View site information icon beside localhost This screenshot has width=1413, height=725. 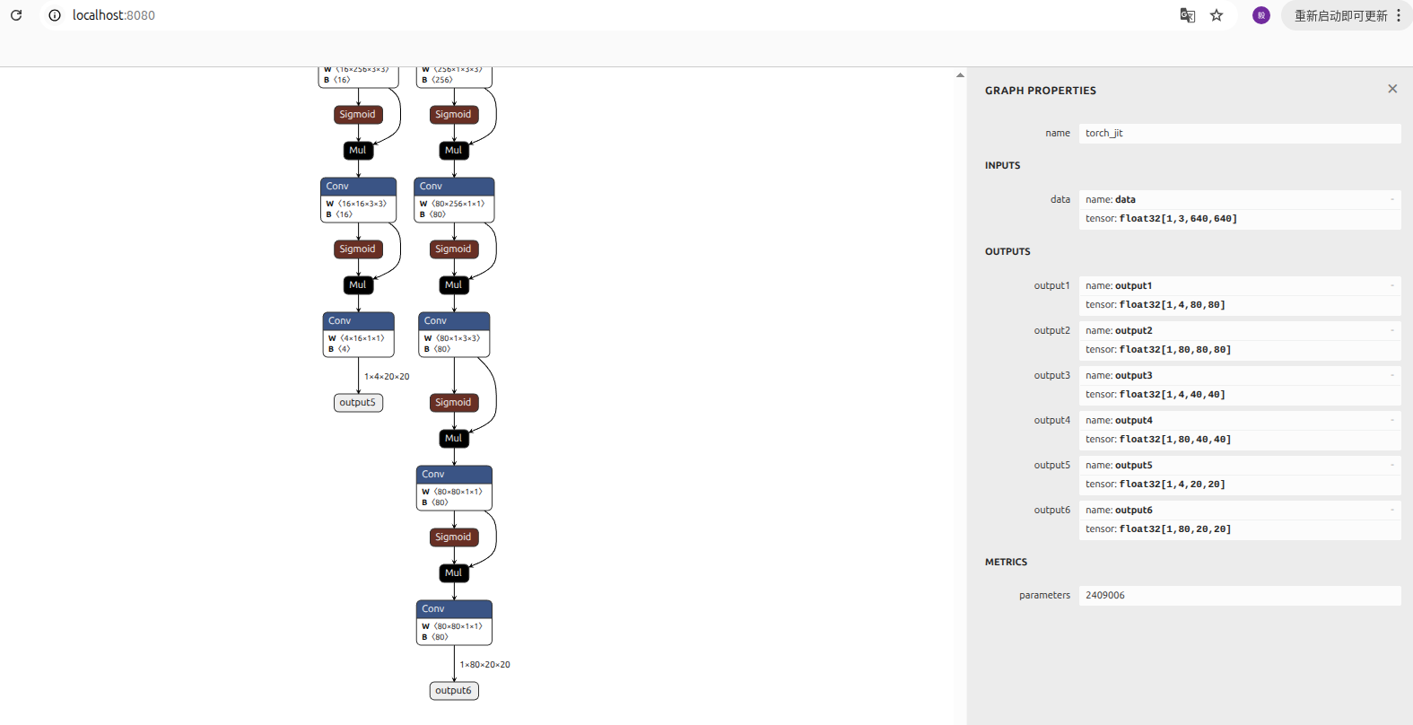55,15
